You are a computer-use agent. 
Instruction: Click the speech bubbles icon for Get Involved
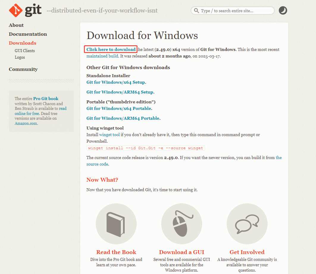247,223
